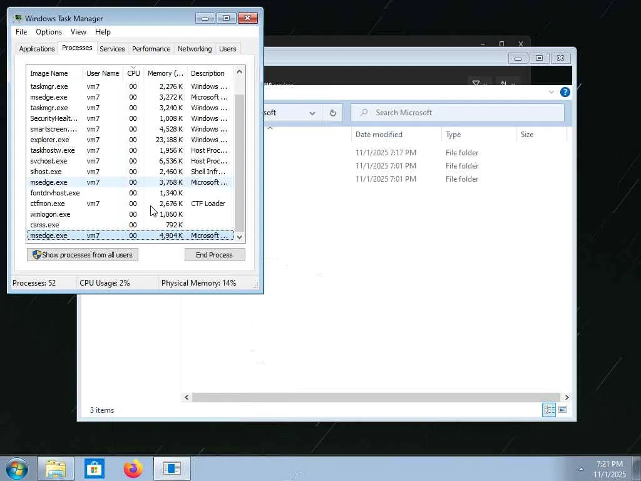
Task: Click Show processes from all users
Action: point(83,255)
